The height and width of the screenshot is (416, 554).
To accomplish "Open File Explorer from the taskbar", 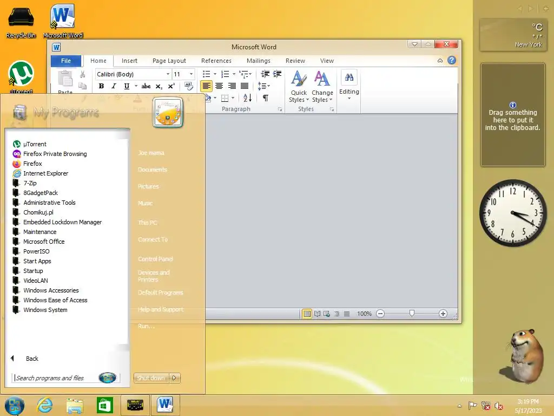I will 75,406.
